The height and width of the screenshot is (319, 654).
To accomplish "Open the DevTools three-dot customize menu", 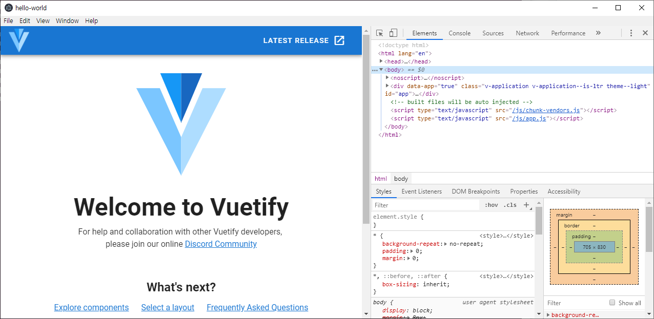I will pyautogui.click(x=631, y=33).
